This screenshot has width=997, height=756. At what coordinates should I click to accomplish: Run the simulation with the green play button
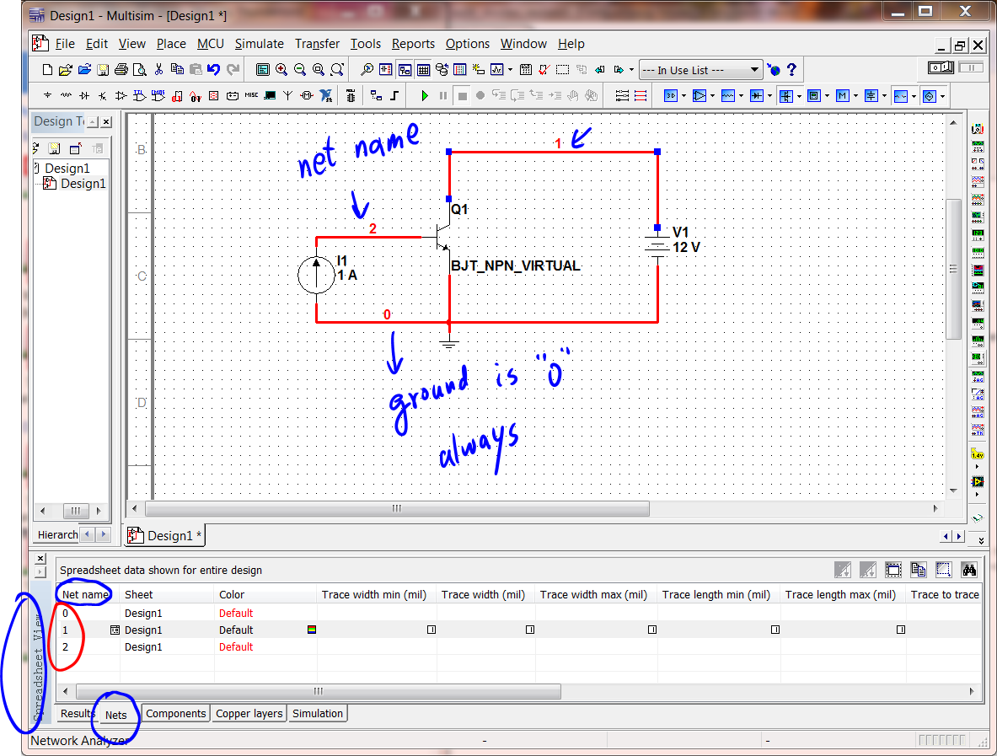point(425,95)
